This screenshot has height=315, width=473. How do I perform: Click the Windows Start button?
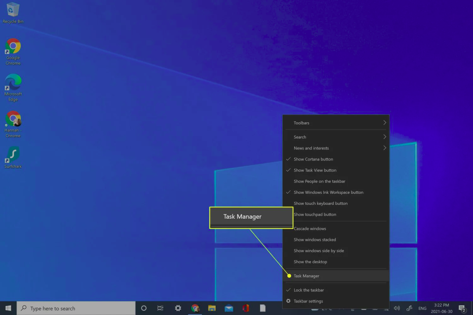coord(8,308)
